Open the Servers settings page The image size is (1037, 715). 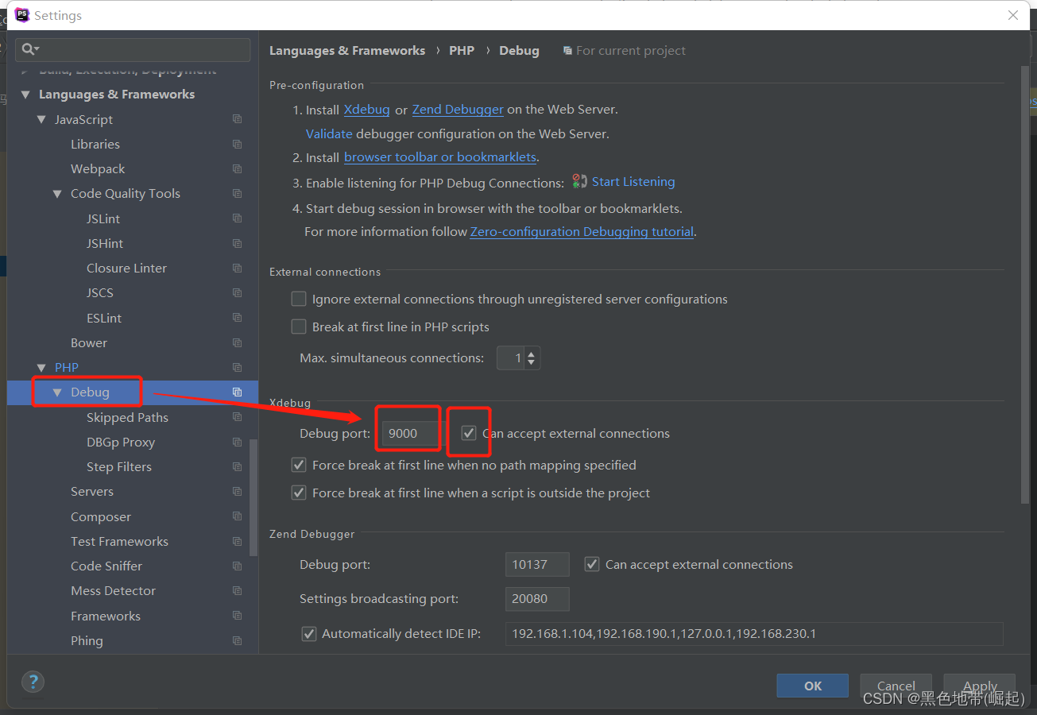(x=92, y=491)
